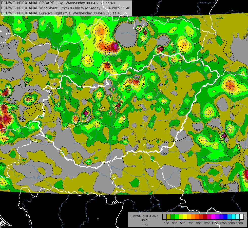Click the pale cyan legend swatch before 5000
This screenshot has width=248, height=228.
237,217
